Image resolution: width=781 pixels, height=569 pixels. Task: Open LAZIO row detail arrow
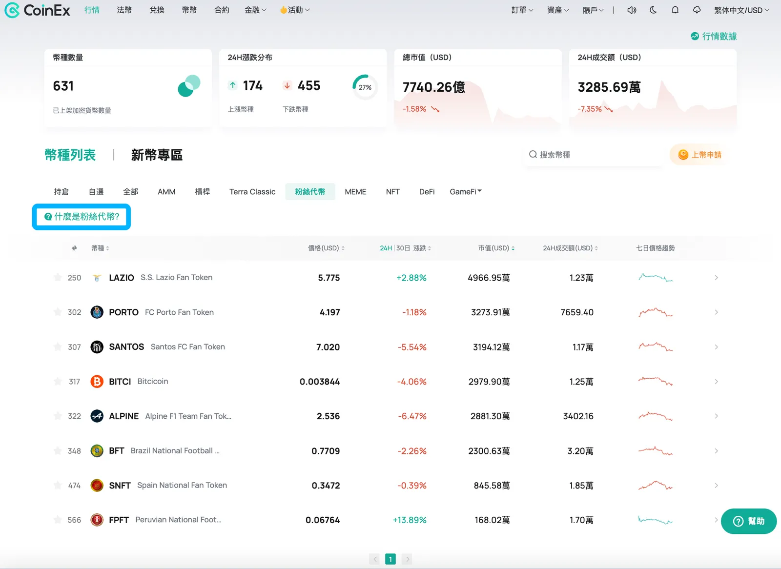tap(716, 278)
